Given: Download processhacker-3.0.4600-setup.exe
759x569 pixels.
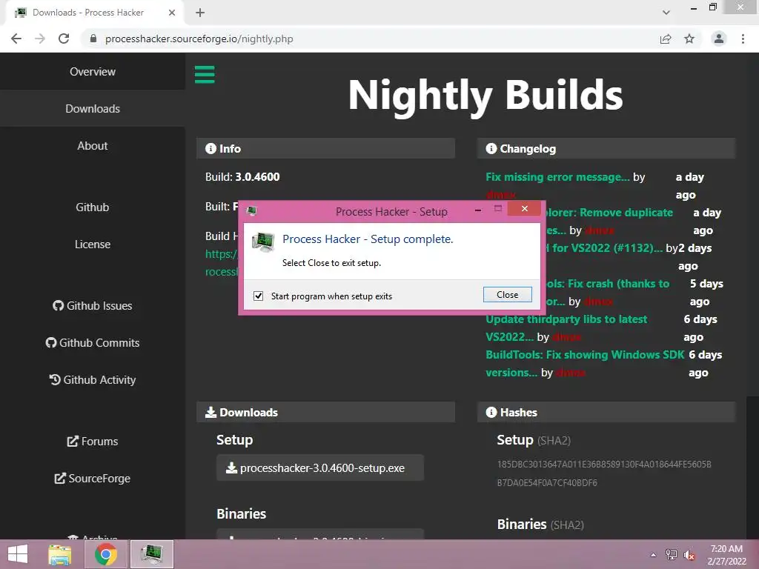Looking at the screenshot, I should (320, 468).
